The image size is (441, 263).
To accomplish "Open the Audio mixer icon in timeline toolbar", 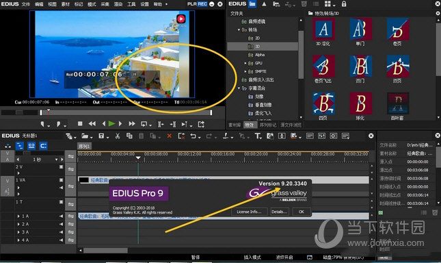I will click(321, 136).
